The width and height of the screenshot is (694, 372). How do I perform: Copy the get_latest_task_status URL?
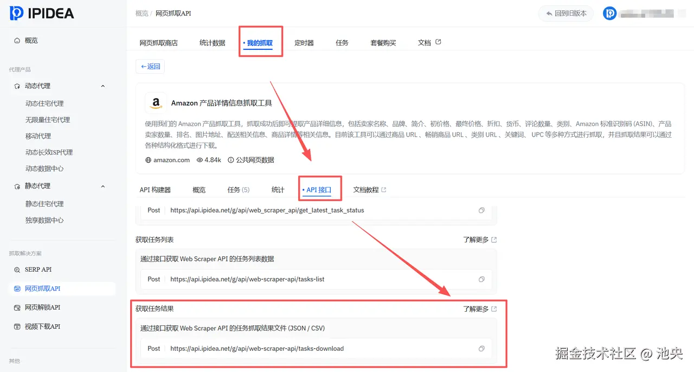481,210
